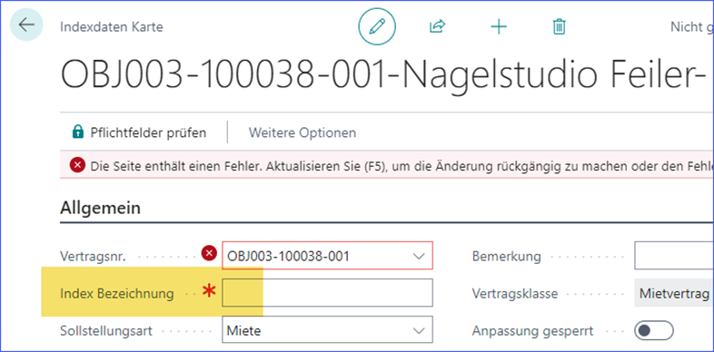Viewport: 714px width, 352px height.
Task: Click the Index Bezeichnung input field
Action: tap(327, 293)
